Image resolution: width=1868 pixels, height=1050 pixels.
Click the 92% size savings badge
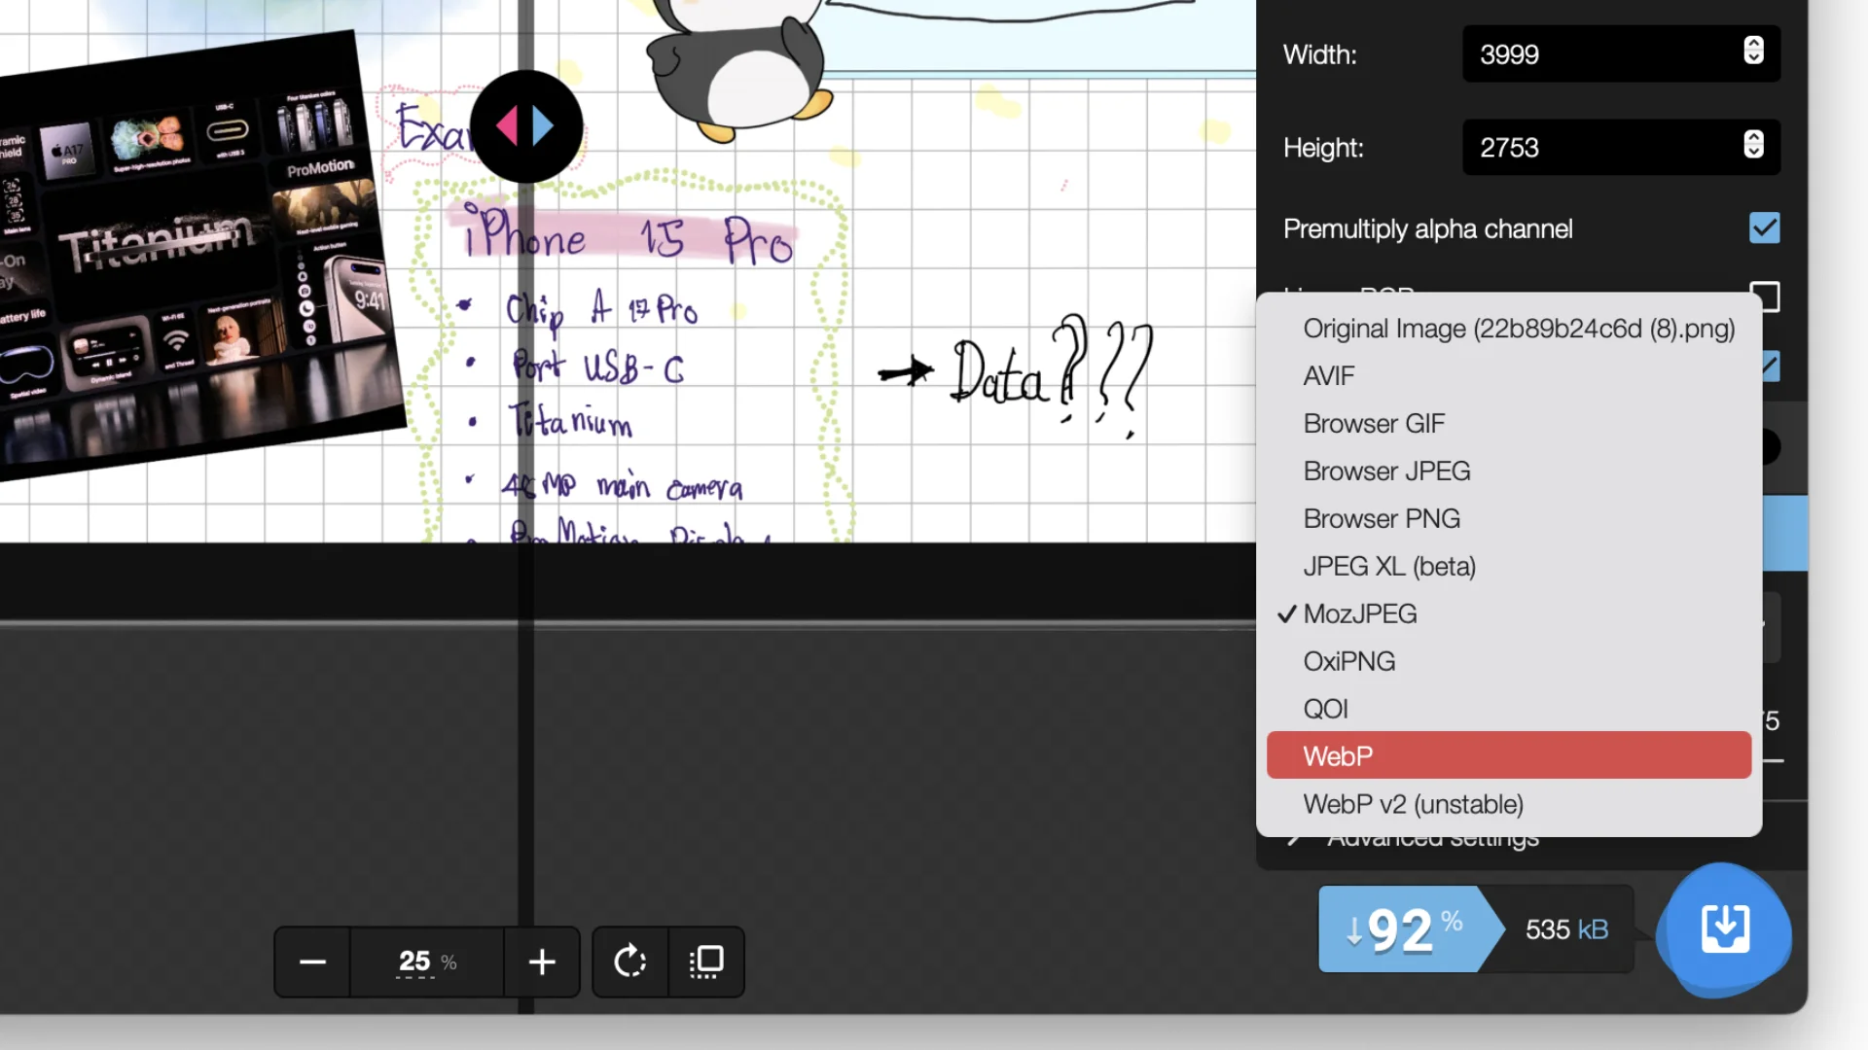(1401, 929)
